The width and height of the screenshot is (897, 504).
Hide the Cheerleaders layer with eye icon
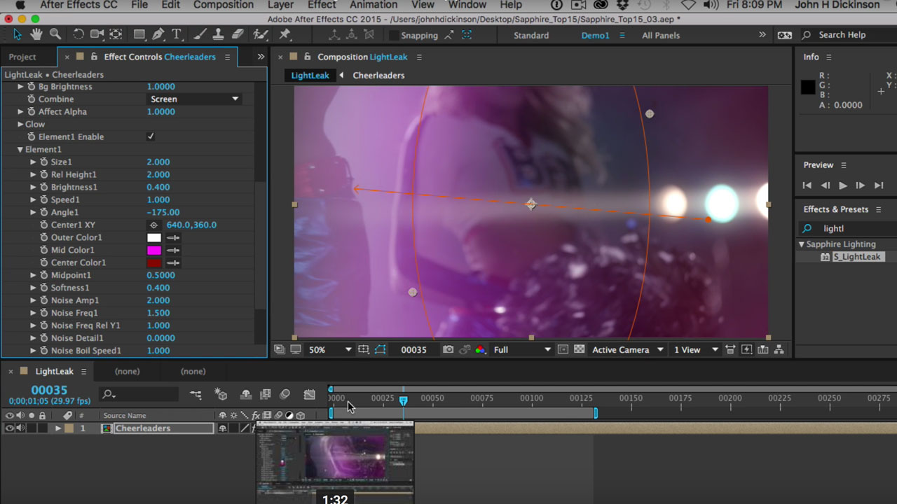click(9, 428)
